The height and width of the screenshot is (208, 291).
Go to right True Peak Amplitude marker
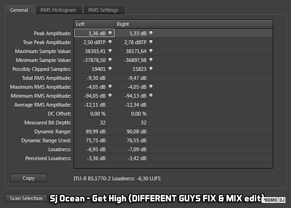click(x=151, y=42)
